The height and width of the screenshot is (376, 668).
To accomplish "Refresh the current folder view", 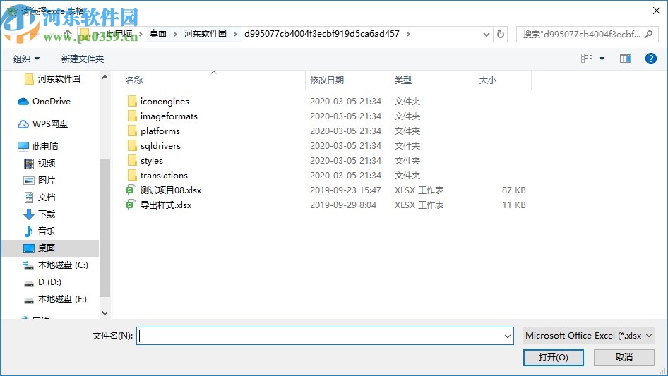I will pyautogui.click(x=501, y=34).
